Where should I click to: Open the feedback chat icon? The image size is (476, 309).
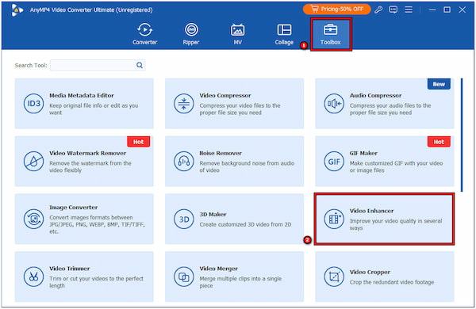pos(393,10)
